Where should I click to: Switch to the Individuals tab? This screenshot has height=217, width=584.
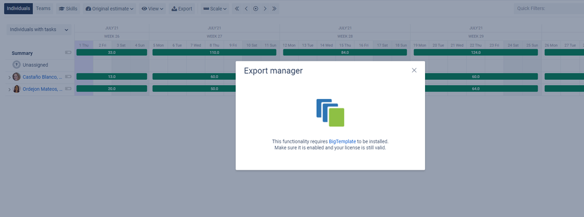18,9
